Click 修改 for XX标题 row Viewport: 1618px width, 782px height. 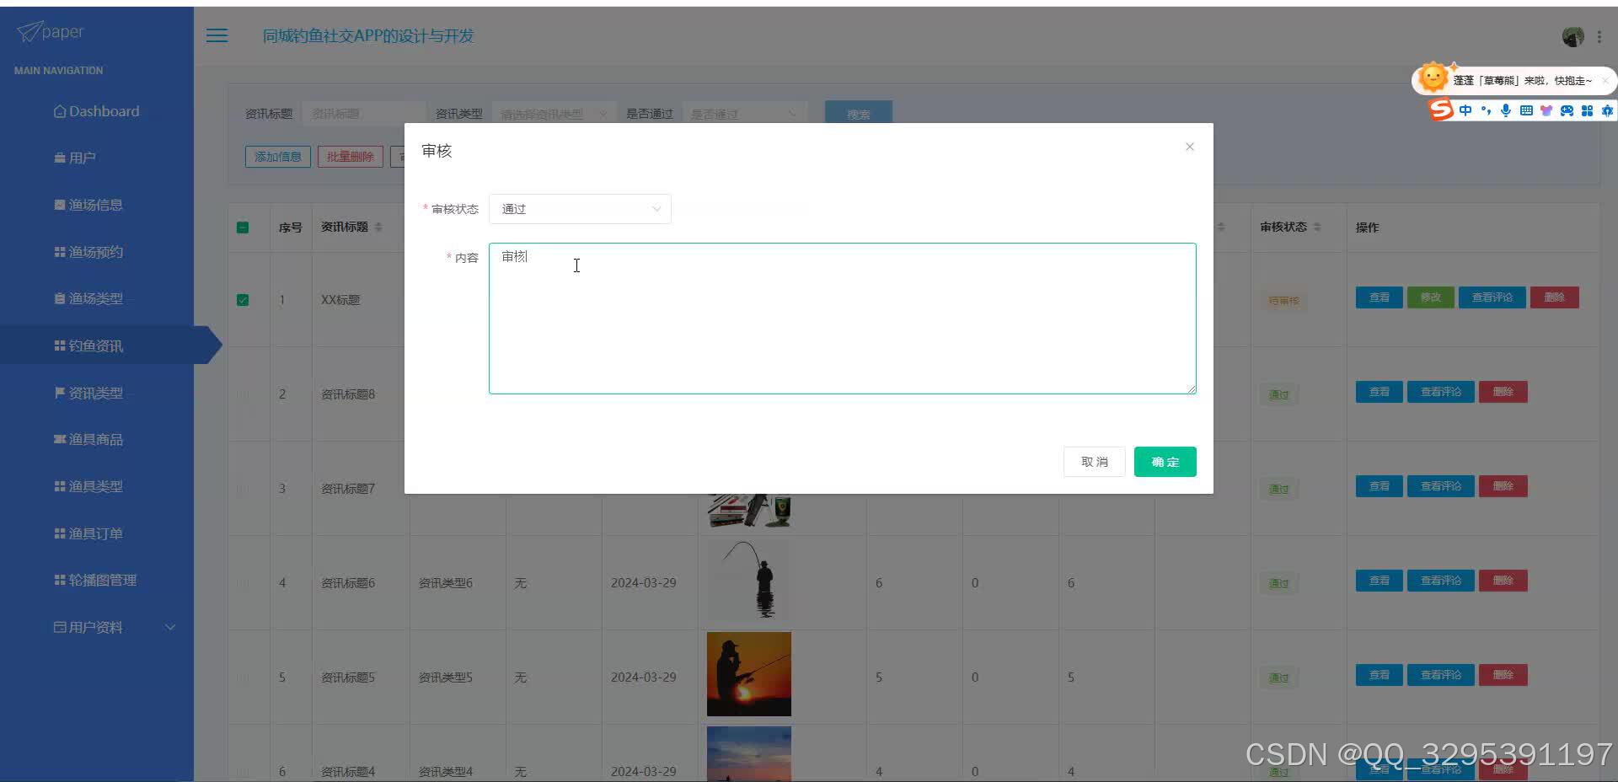click(x=1430, y=297)
